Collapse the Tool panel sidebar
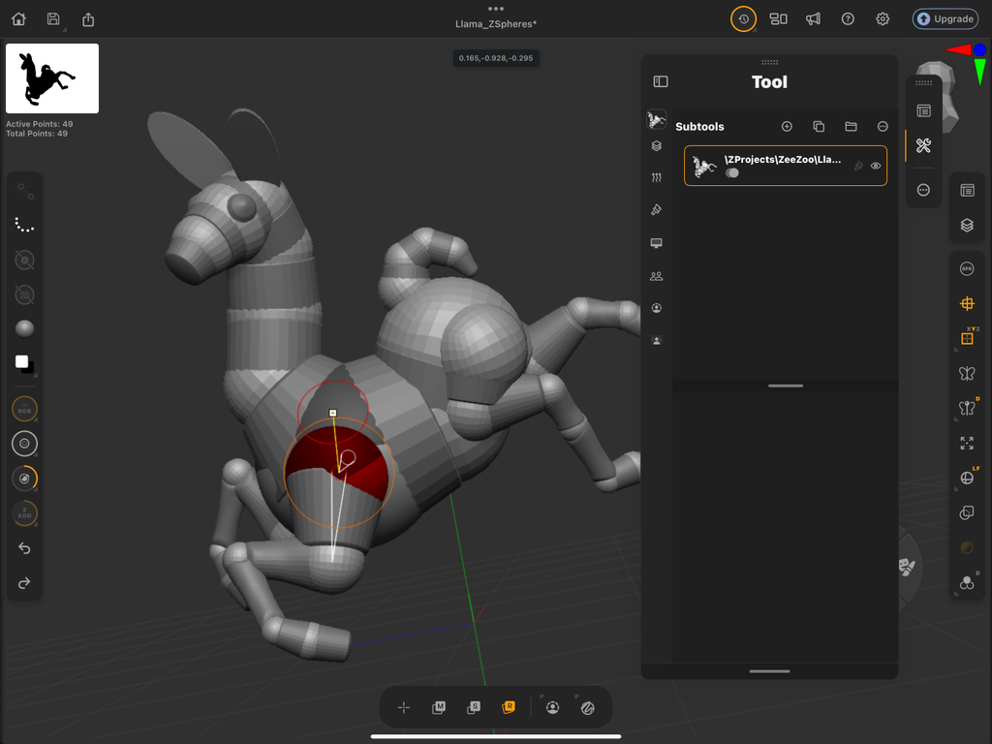Image resolution: width=992 pixels, height=744 pixels. (660, 81)
